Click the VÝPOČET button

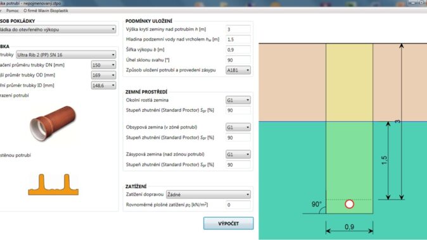coord(229,223)
